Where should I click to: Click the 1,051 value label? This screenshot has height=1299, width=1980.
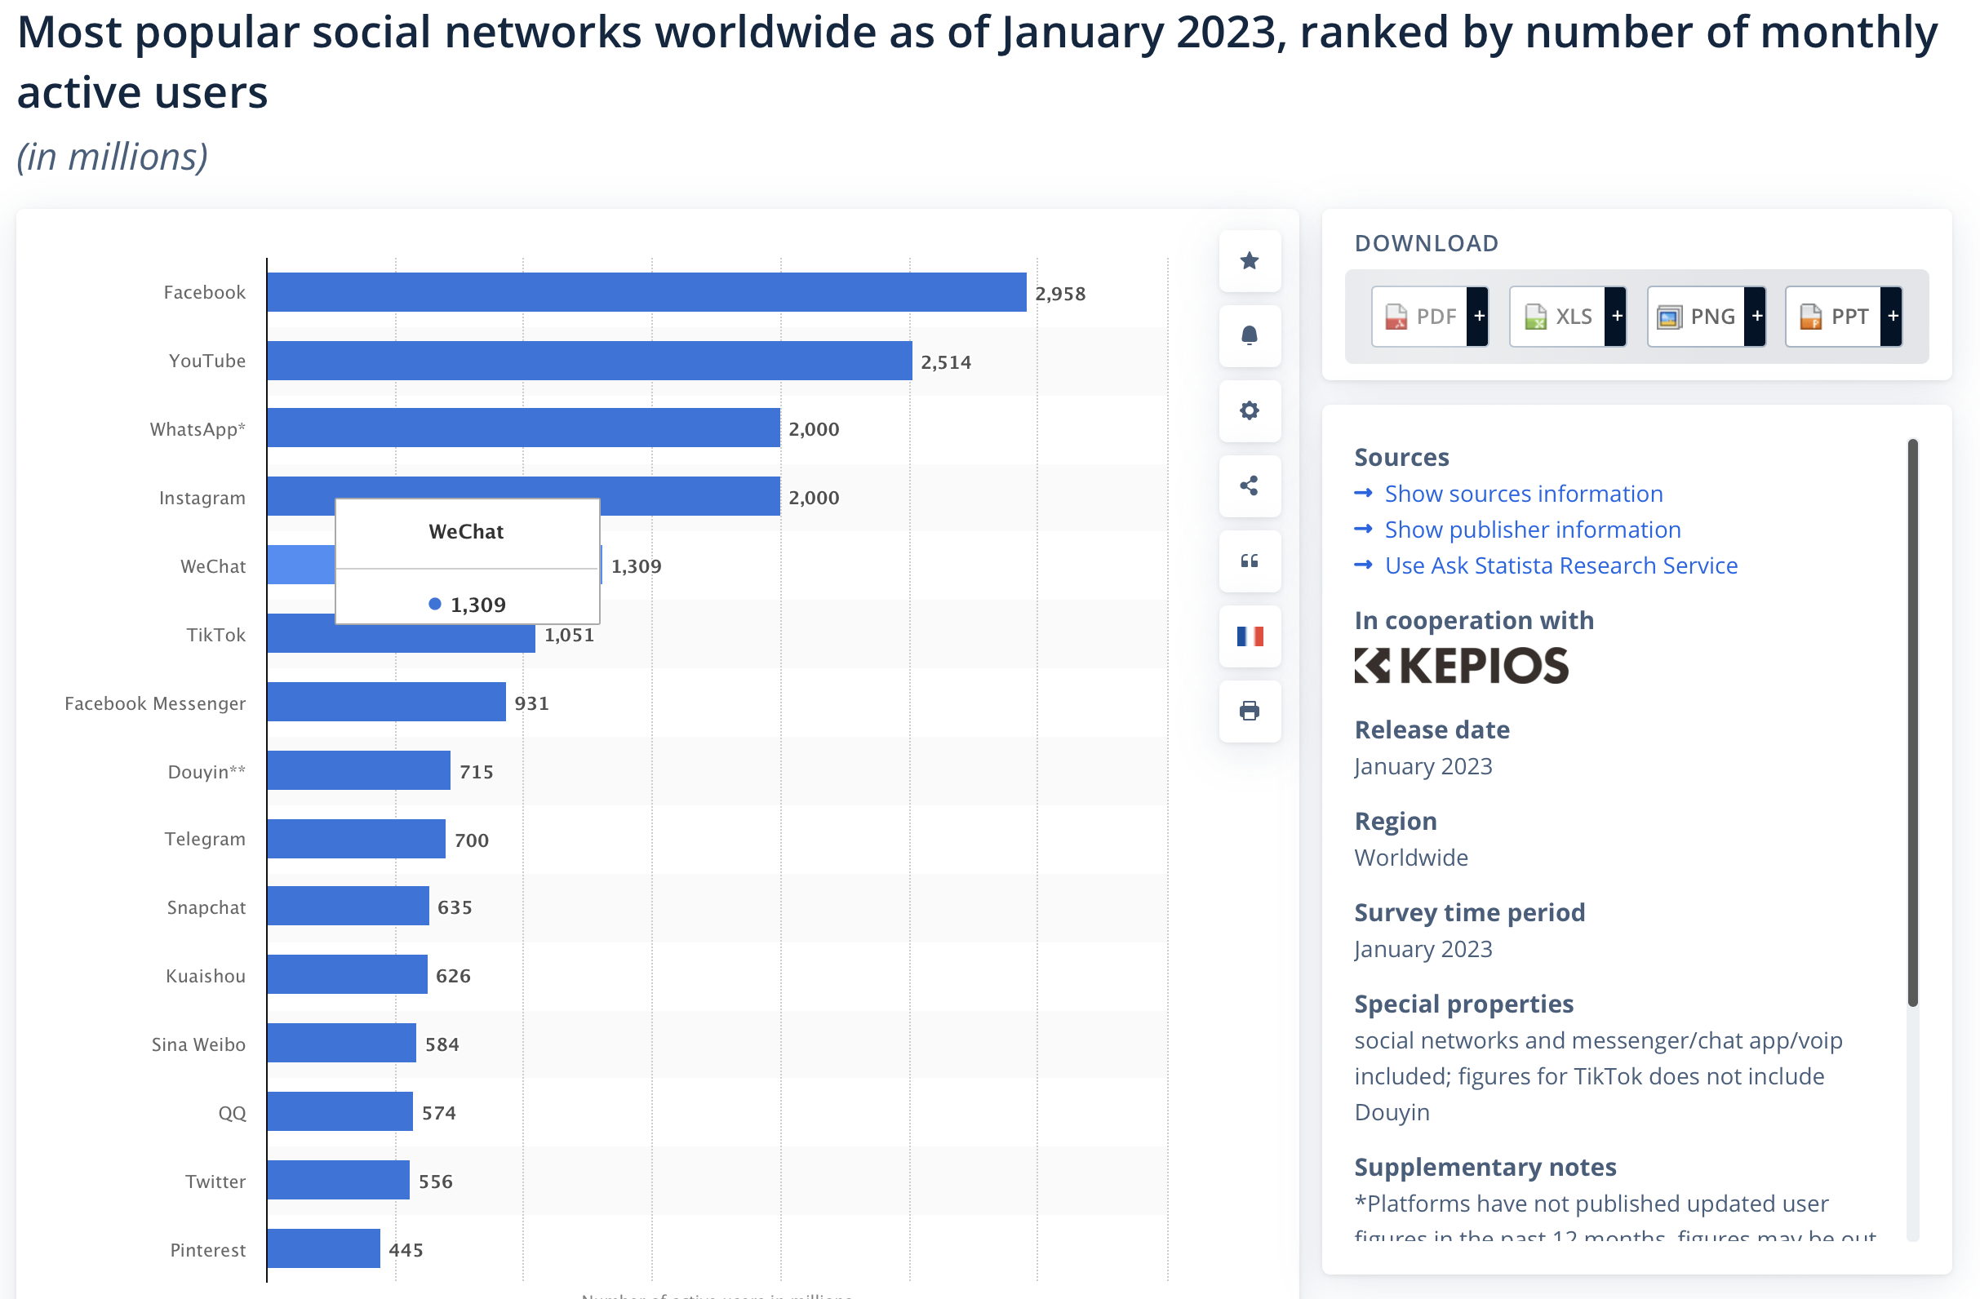pos(570,636)
